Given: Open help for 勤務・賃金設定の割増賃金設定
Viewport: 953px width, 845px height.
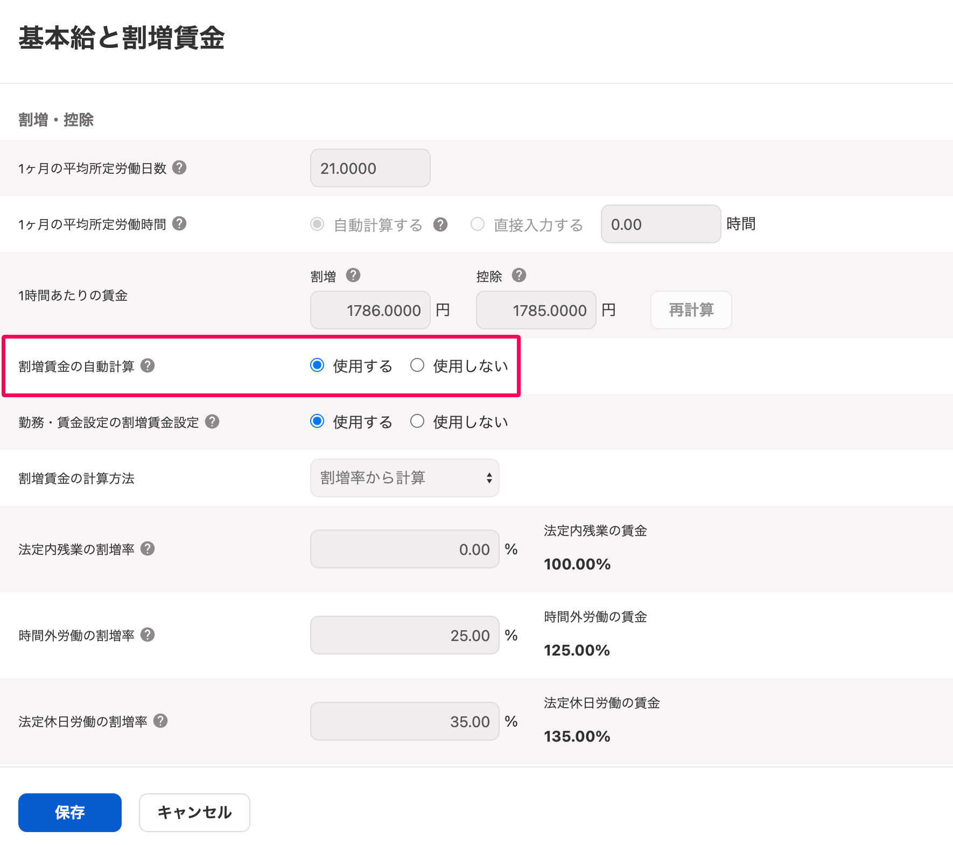Looking at the screenshot, I should (212, 421).
